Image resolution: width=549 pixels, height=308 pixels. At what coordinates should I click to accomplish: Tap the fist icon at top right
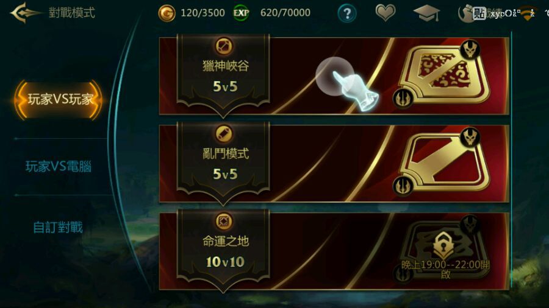[465, 13]
